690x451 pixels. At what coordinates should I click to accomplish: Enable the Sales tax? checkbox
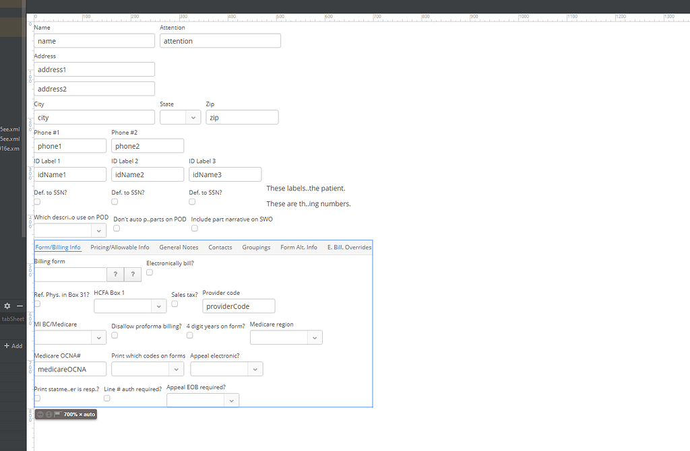pyautogui.click(x=174, y=303)
